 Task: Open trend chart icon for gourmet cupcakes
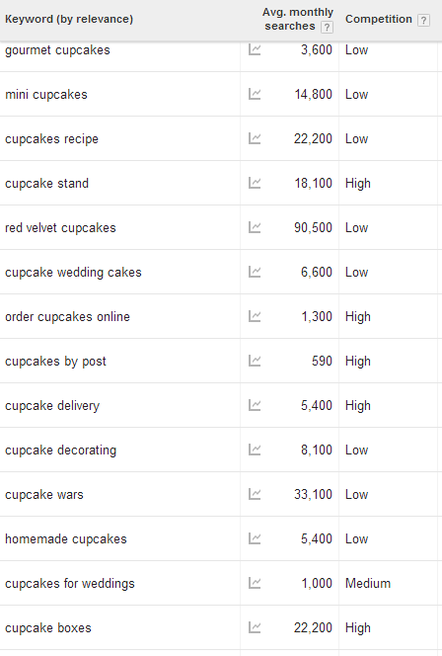(x=255, y=49)
